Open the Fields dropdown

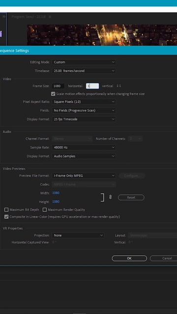(84, 110)
